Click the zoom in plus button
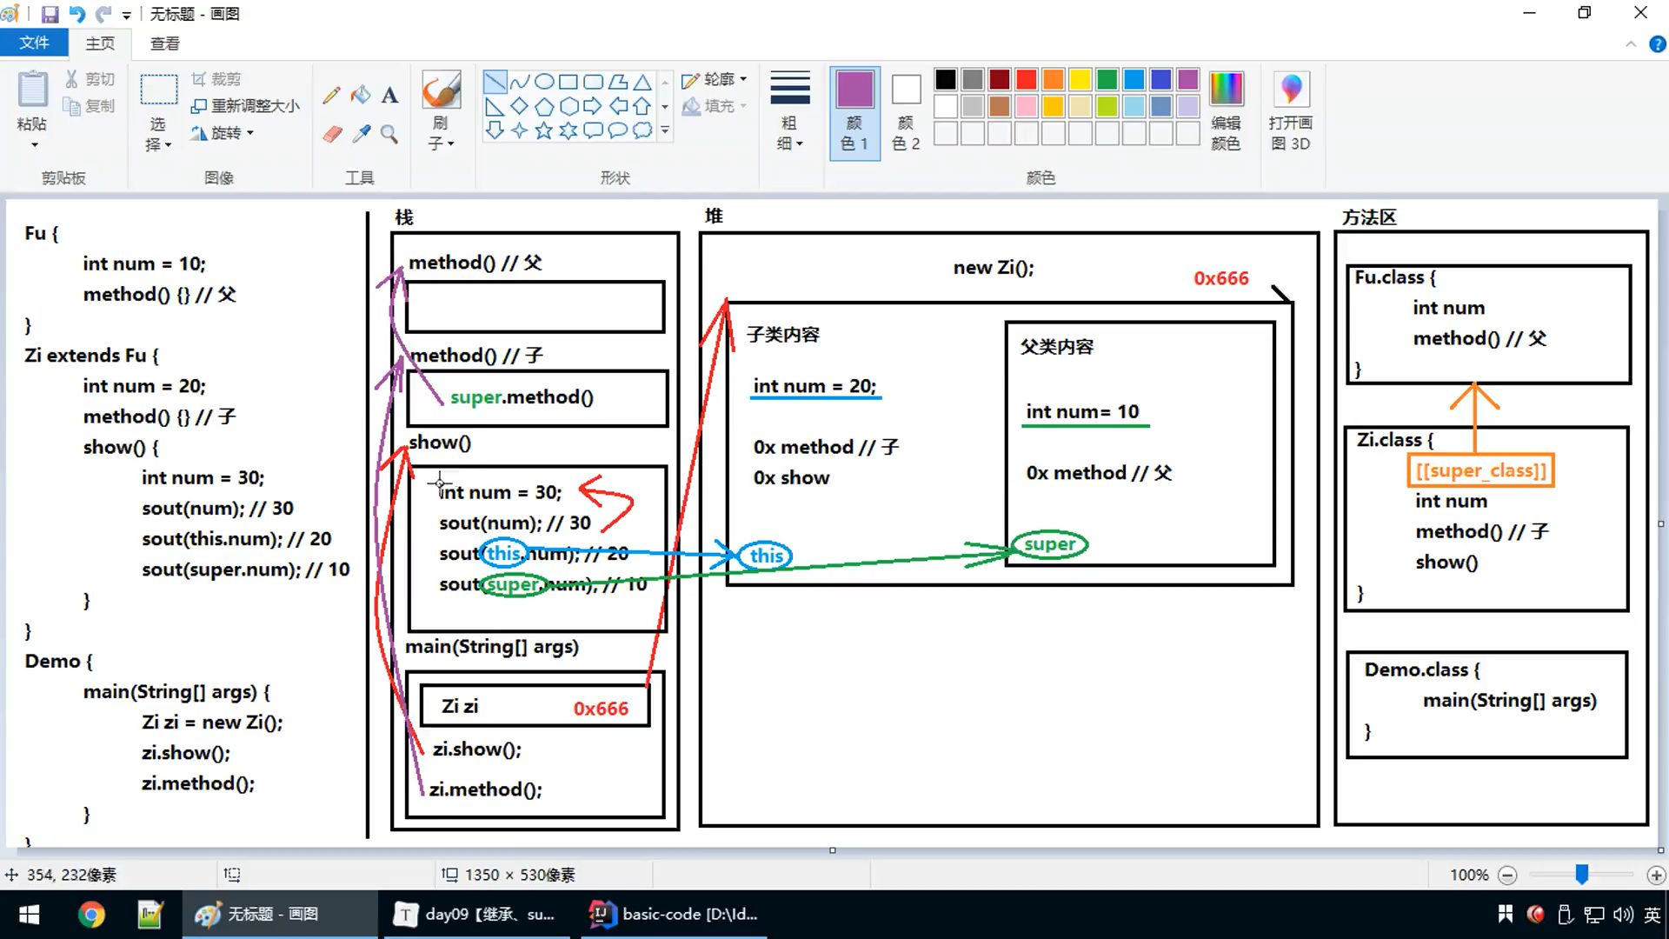 [x=1656, y=876]
